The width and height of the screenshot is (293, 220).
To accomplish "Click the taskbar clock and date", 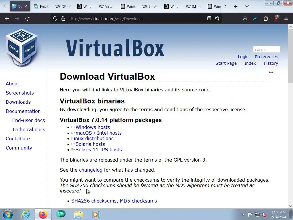I will [278, 215].
